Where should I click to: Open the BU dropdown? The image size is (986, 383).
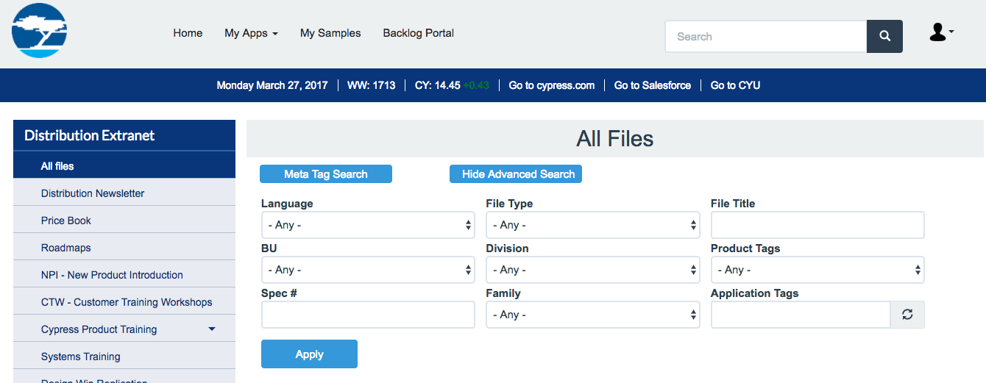(368, 270)
